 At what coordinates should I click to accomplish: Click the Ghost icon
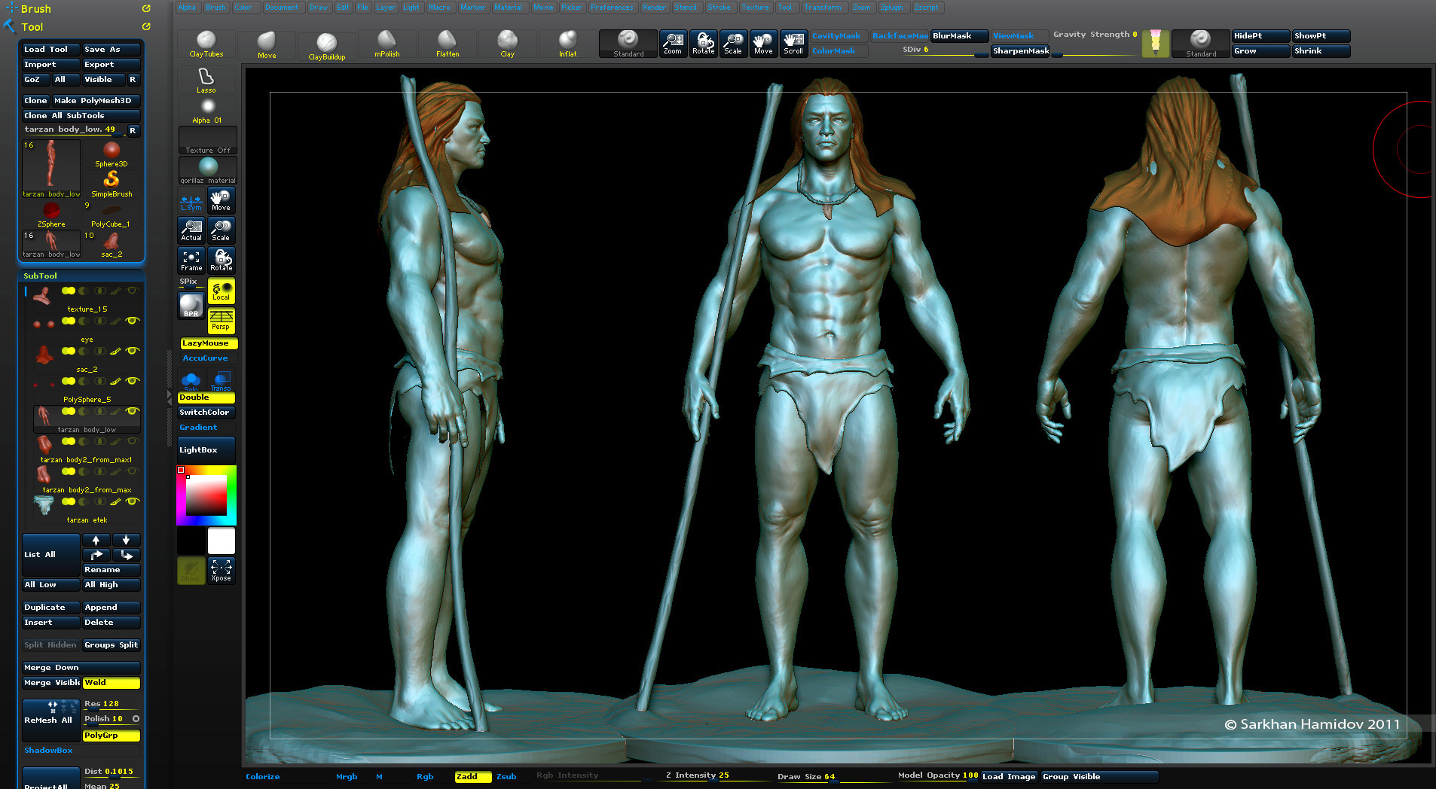[x=191, y=571]
